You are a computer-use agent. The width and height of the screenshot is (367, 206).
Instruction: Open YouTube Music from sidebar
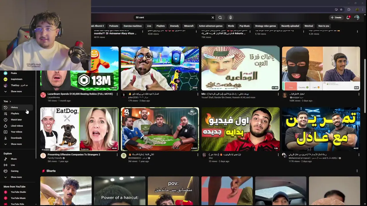pyautogui.click(x=18, y=198)
